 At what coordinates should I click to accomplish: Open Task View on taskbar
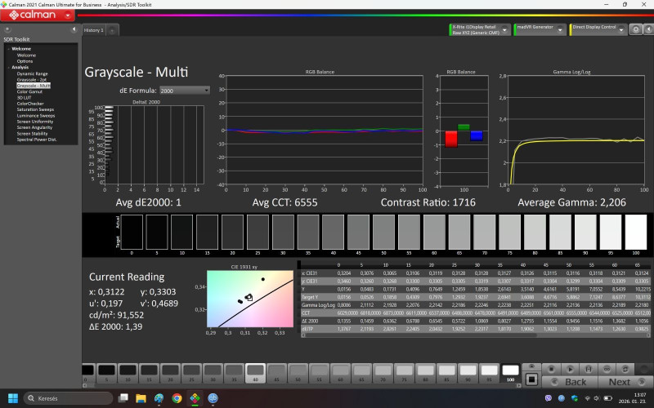pos(123,398)
